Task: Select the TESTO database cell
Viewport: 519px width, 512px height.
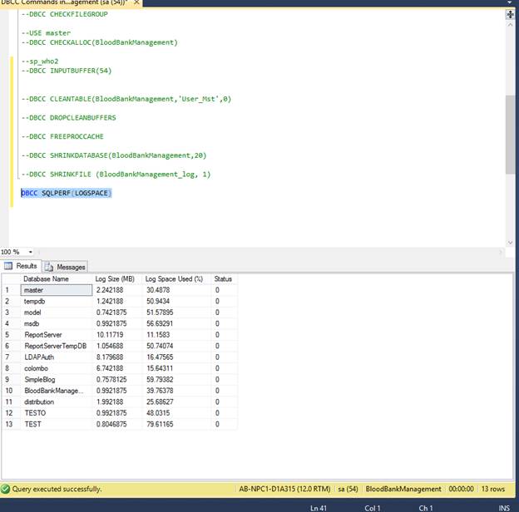Action: point(57,413)
